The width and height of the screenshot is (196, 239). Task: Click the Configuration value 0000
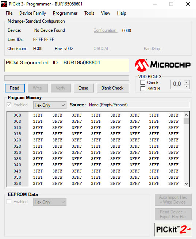click(x=127, y=31)
